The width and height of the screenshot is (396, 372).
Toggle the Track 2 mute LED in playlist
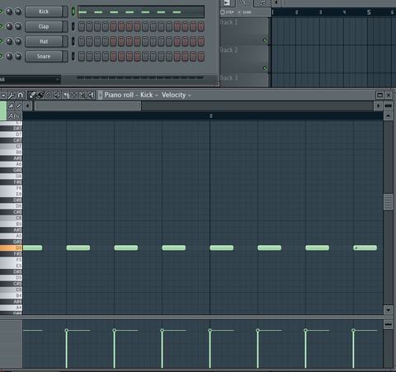(265, 68)
